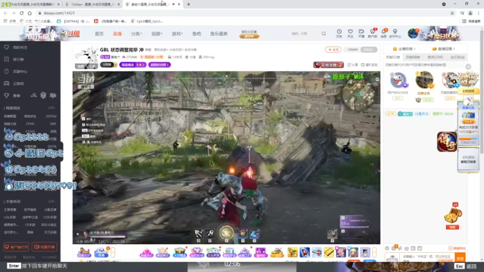Click the 我要开播 button

44,247
